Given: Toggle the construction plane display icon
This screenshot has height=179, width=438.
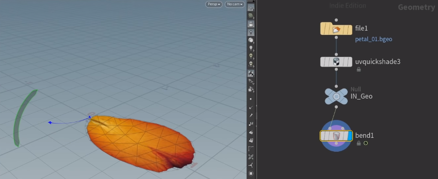Looking at the screenshot, I should point(251,16).
